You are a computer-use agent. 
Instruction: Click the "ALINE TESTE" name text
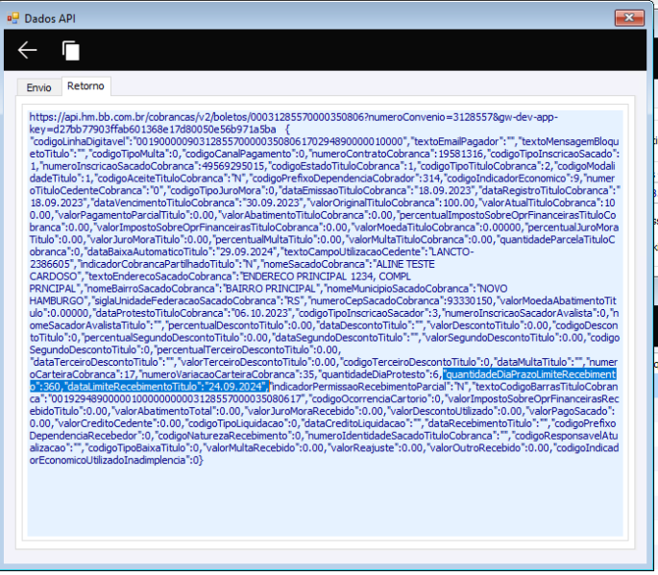point(405,264)
